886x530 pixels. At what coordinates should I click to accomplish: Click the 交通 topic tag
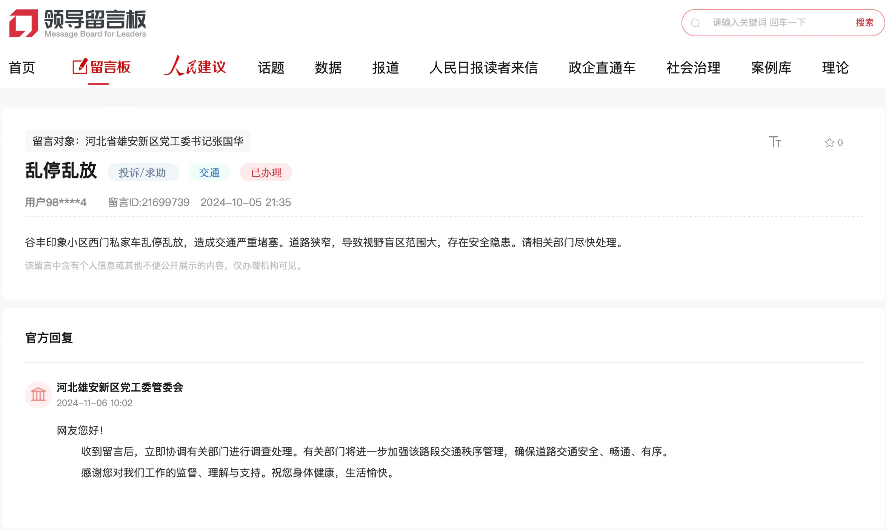point(209,173)
